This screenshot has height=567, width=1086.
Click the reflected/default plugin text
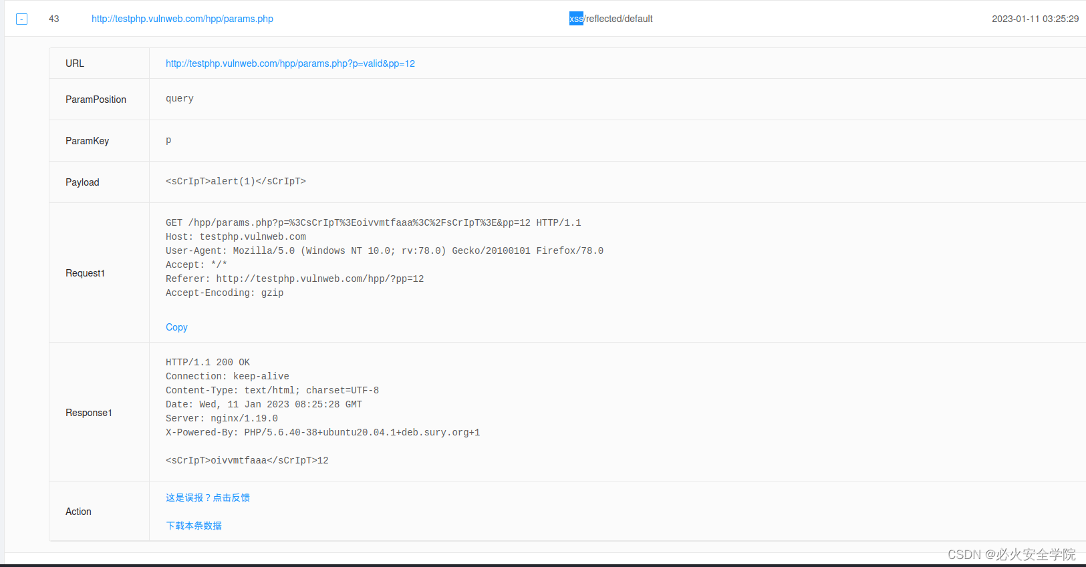point(620,19)
